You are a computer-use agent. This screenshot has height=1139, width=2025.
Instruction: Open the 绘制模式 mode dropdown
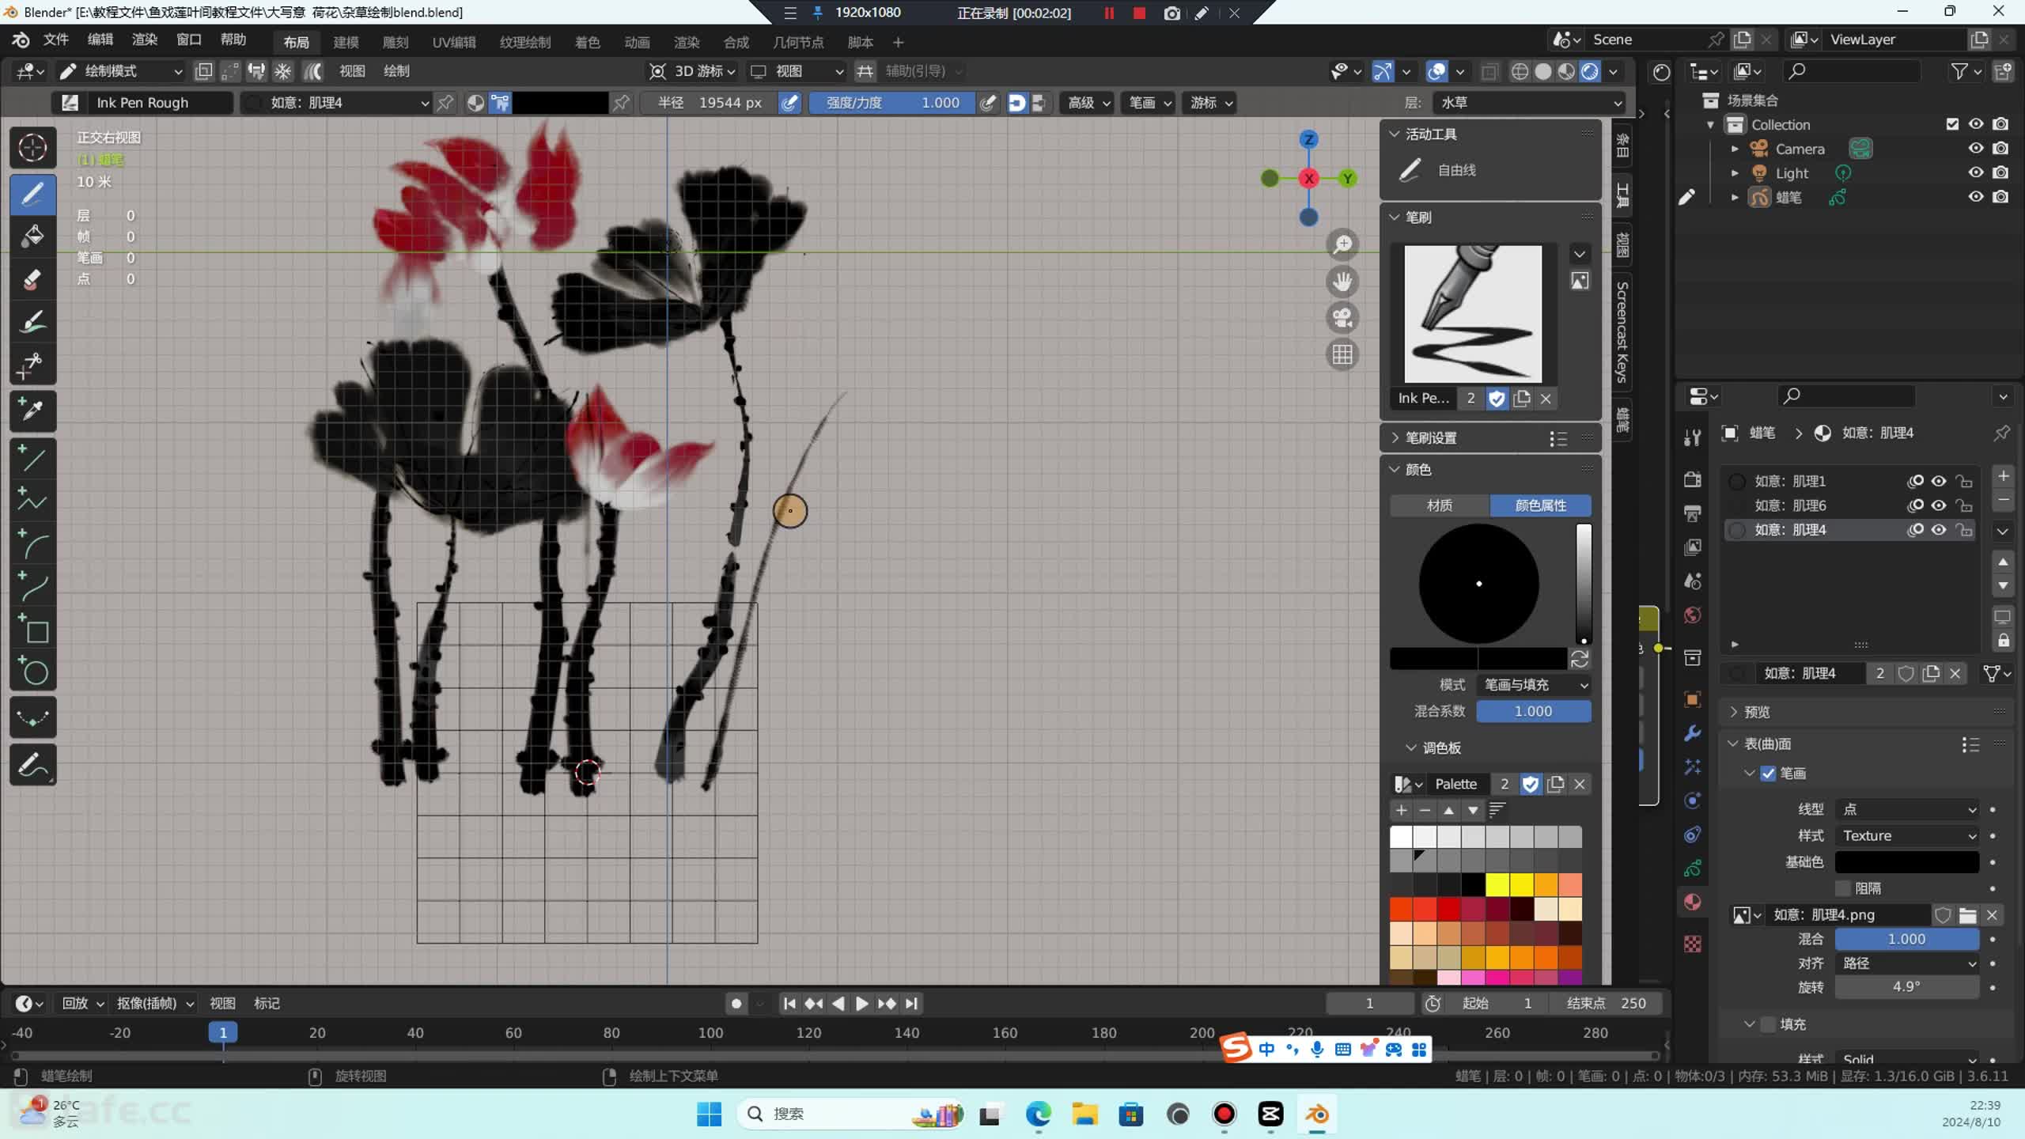point(122,71)
